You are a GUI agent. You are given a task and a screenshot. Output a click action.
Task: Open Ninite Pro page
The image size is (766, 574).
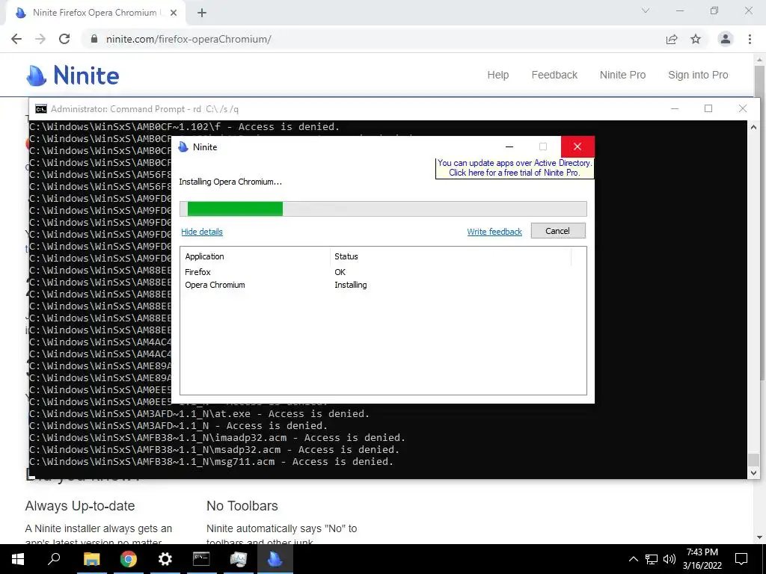622,75
